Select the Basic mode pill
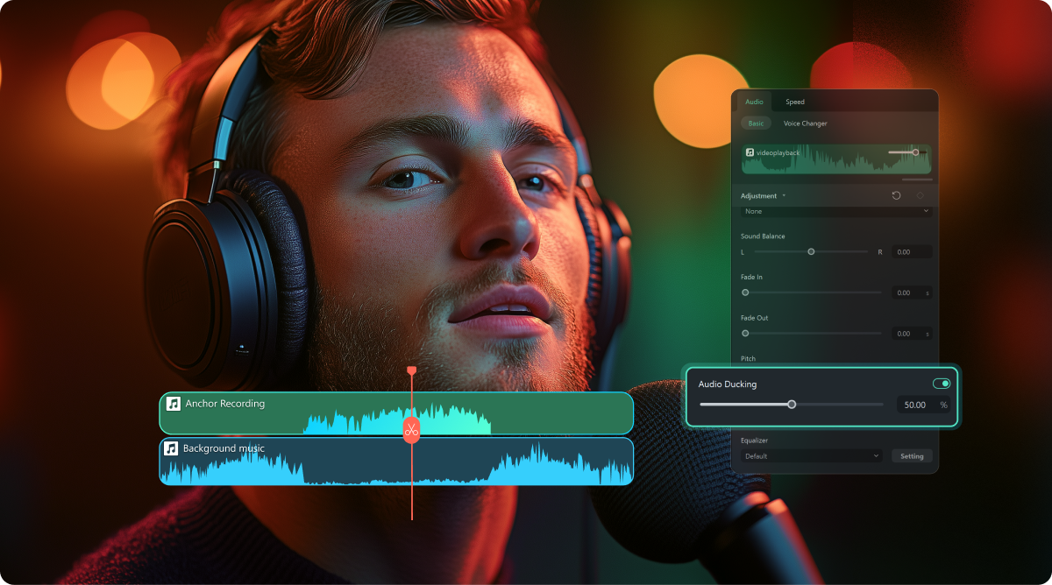 click(756, 123)
